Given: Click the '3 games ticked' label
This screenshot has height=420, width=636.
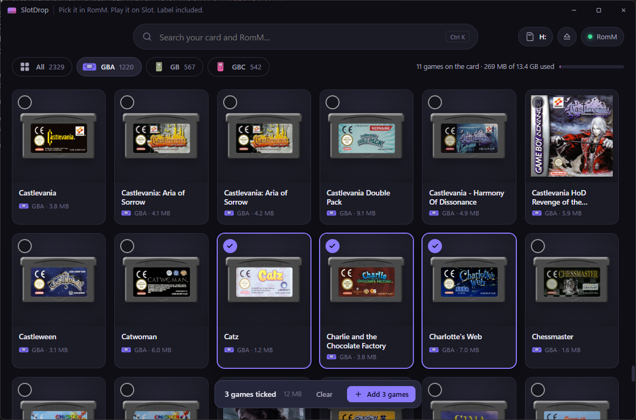Looking at the screenshot, I should point(250,395).
